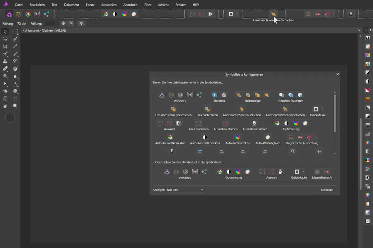Viewport: 373px width, 248px height.
Task: Click Ganz nach hinten verschieben item in dialog
Action: [285, 112]
